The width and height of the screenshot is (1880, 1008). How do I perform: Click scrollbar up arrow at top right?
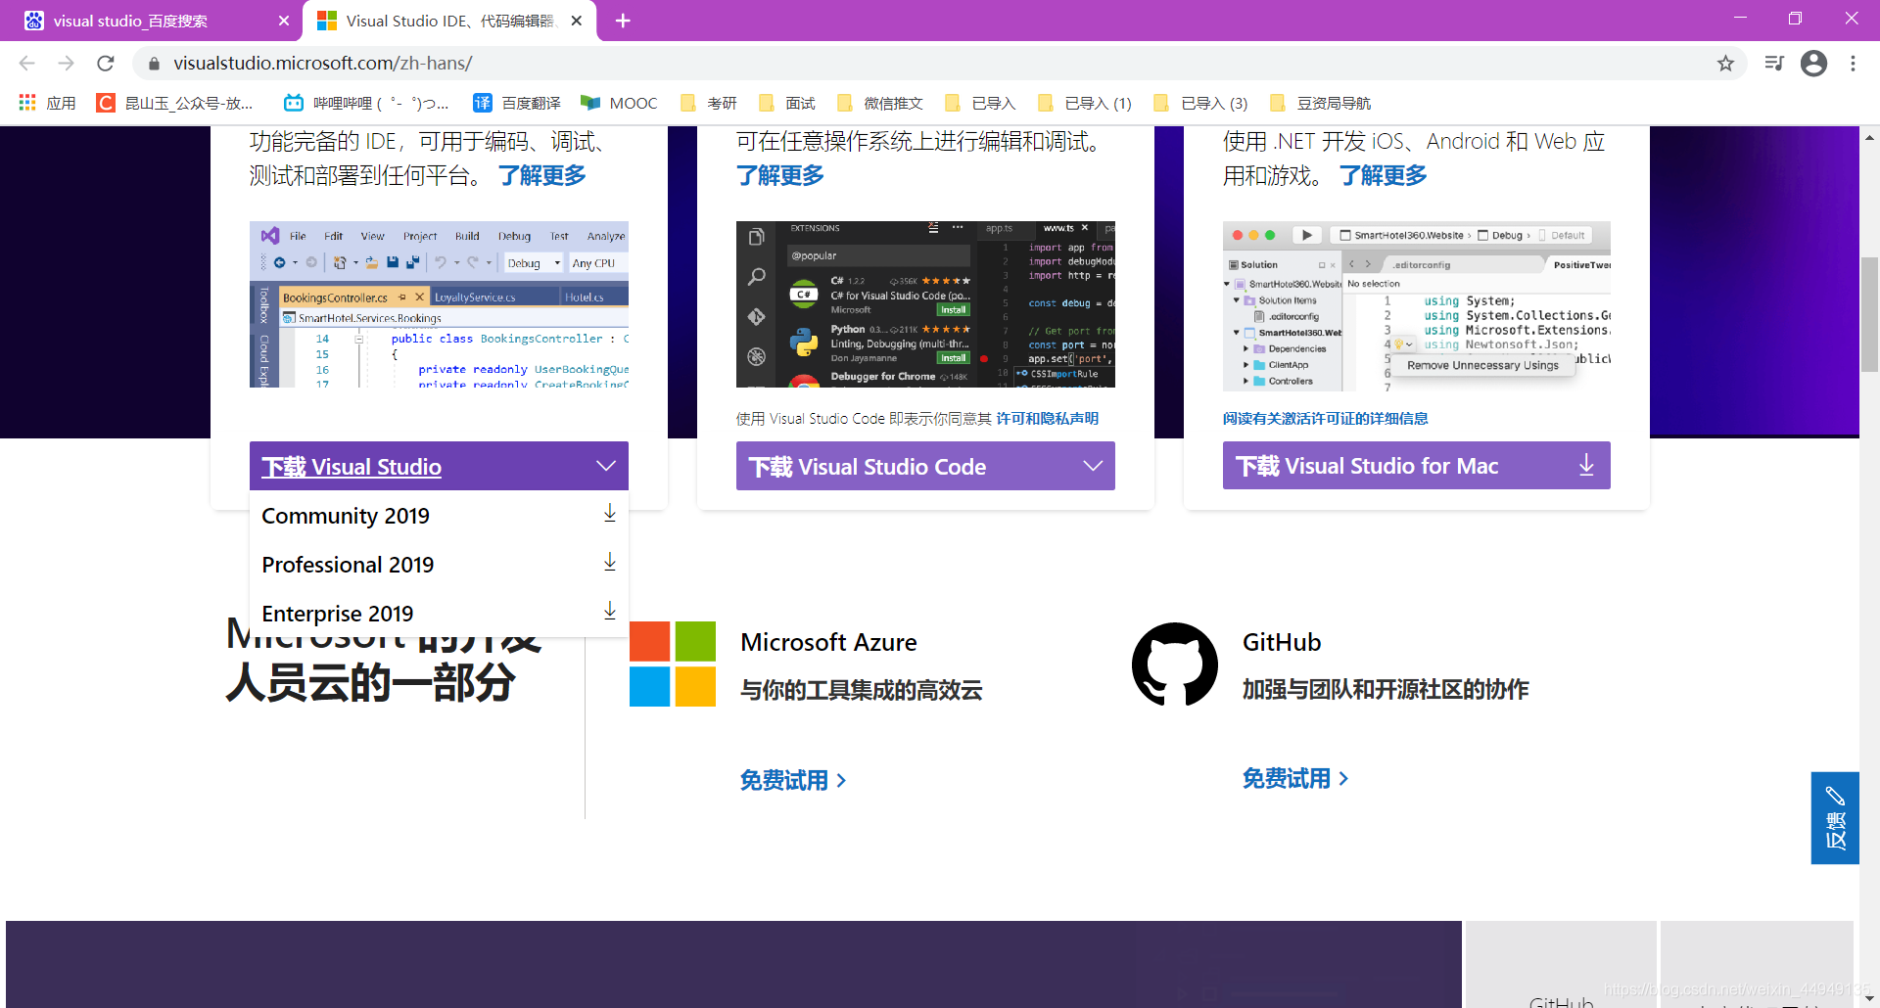point(1869,137)
